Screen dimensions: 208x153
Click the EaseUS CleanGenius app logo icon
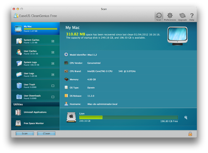[16, 16]
